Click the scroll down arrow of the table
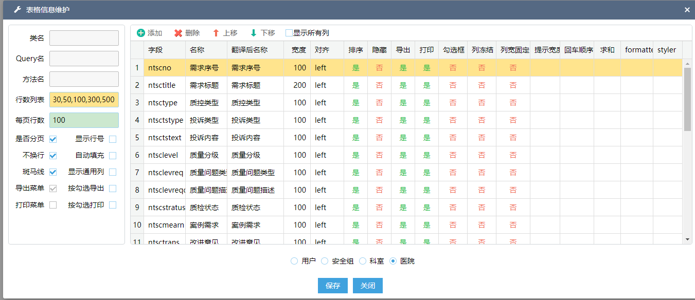The width and height of the screenshot is (695, 300). 687,239
